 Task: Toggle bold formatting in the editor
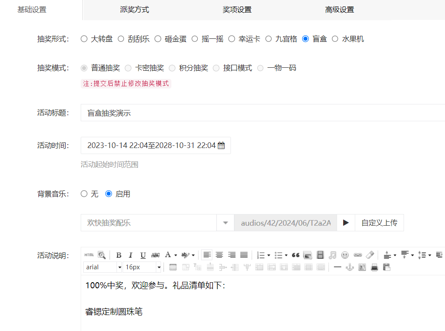pyautogui.click(x=119, y=255)
